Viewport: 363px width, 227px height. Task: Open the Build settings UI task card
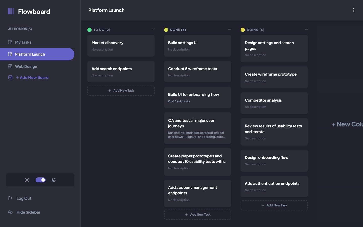click(x=198, y=46)
